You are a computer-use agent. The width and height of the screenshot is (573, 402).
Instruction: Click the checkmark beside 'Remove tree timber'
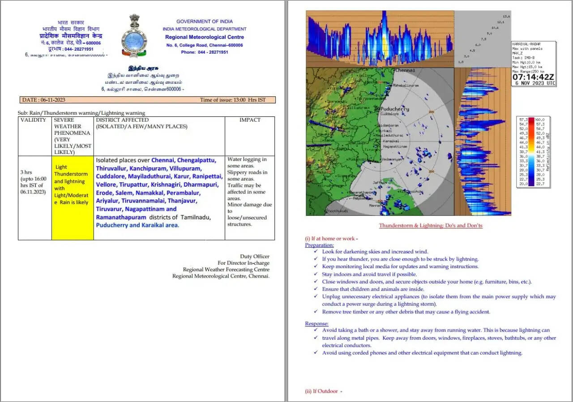coord(316,312)
